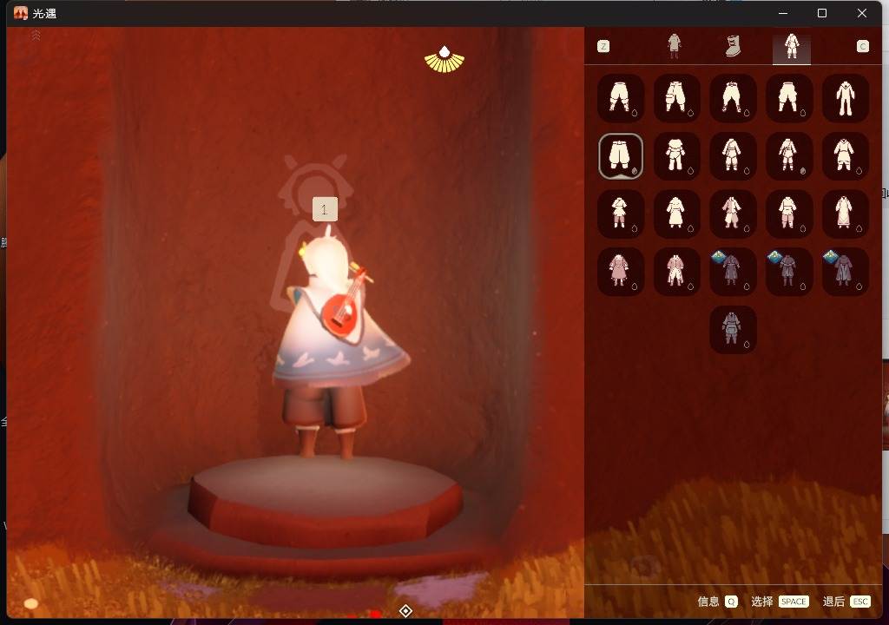Pick the sash tunic outfit in second row middle

coord(733,156)
